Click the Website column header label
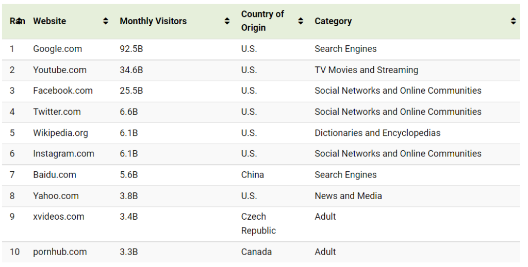This screenshot has height=267, width=528. coord(49,21)
